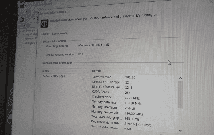Open the Edit menu in Control Panel

pyautogui.click(x=29, y=12)
